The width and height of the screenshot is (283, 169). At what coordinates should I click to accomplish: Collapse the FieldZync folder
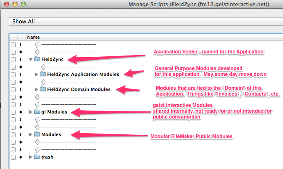click(x=30, y=59)
